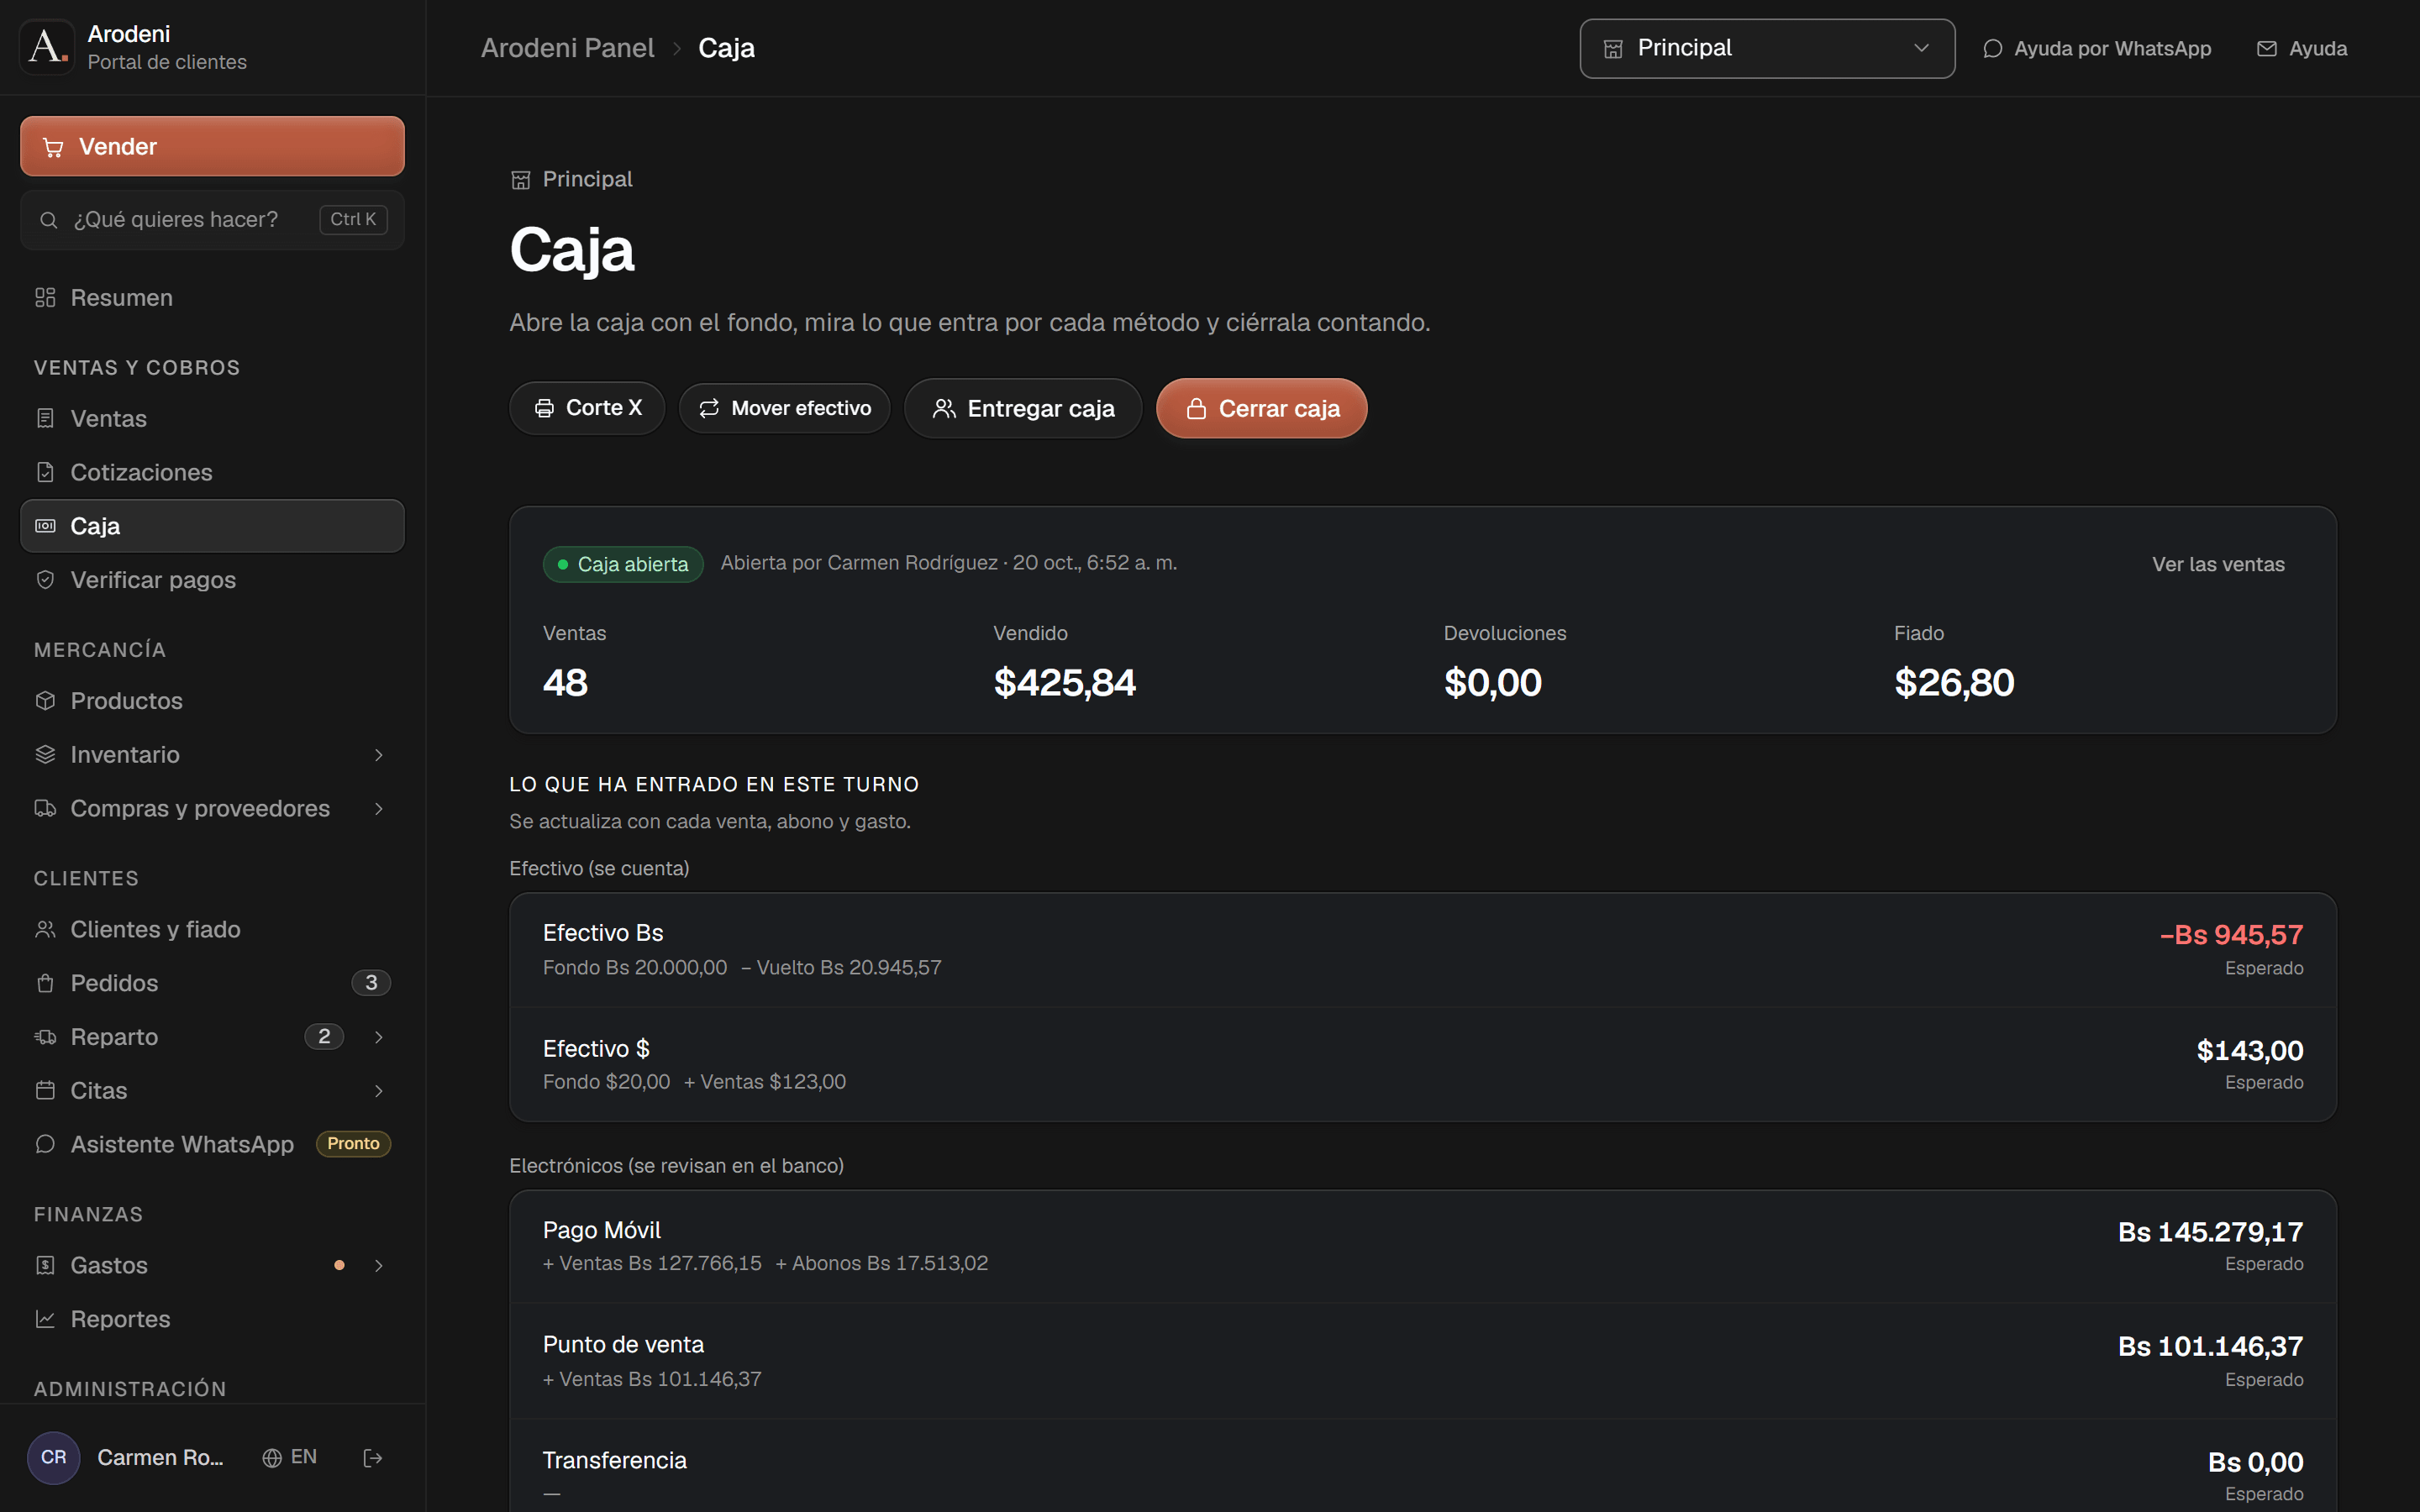Click the Punto de venta row title
Screen dimensions: 2420x1512
pyautogui.click(x=623, y=1344)
